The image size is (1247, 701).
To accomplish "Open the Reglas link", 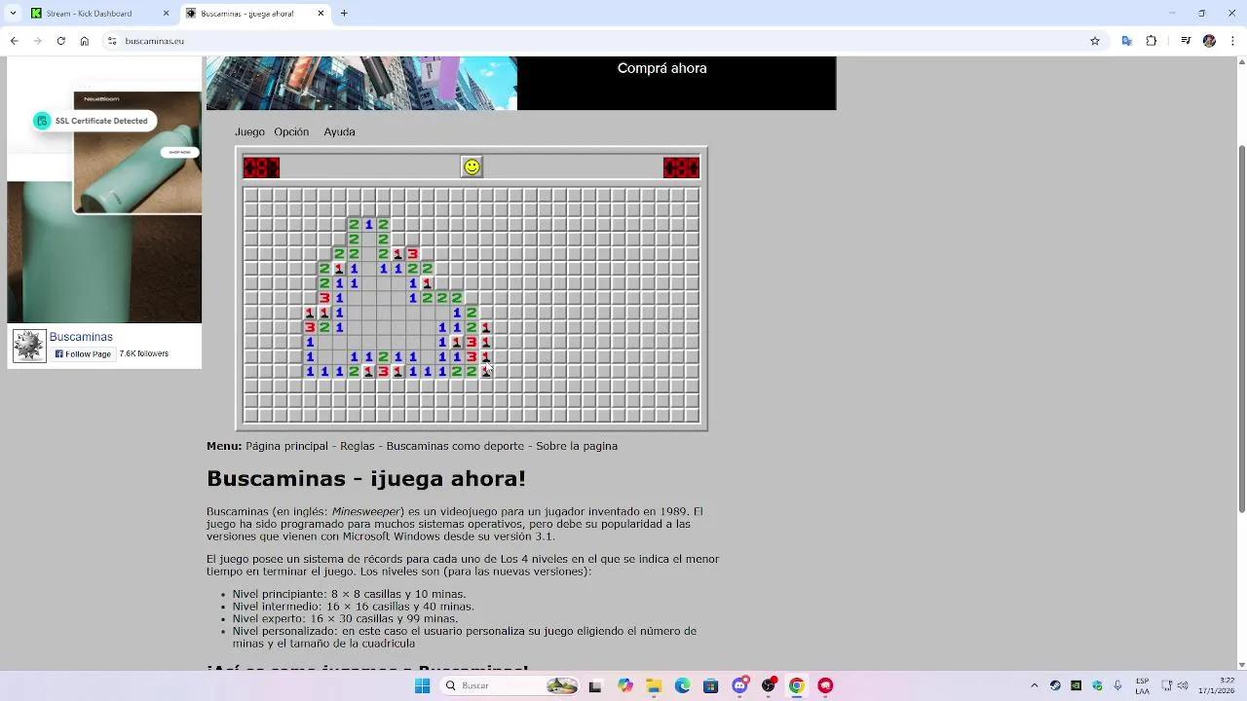I will point(358,446).
